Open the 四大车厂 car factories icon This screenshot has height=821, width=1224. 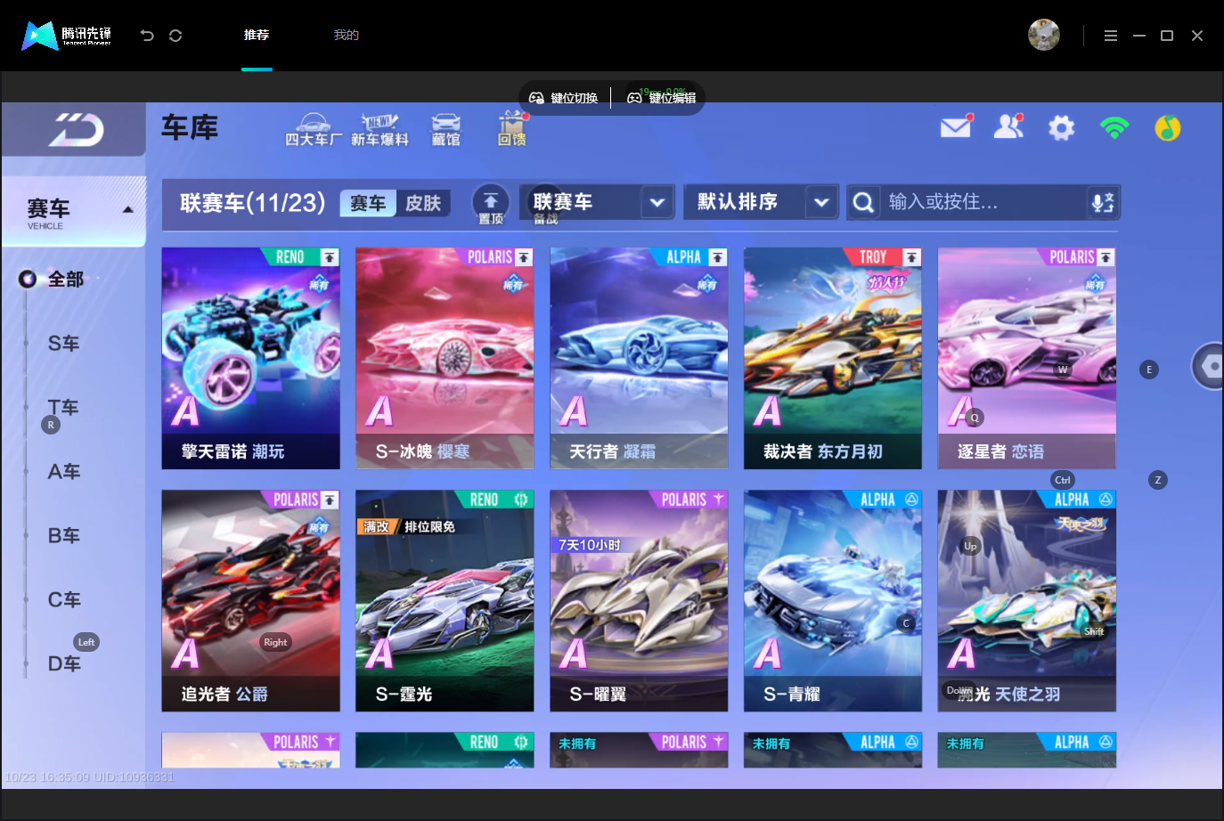(x=313, y=129)
